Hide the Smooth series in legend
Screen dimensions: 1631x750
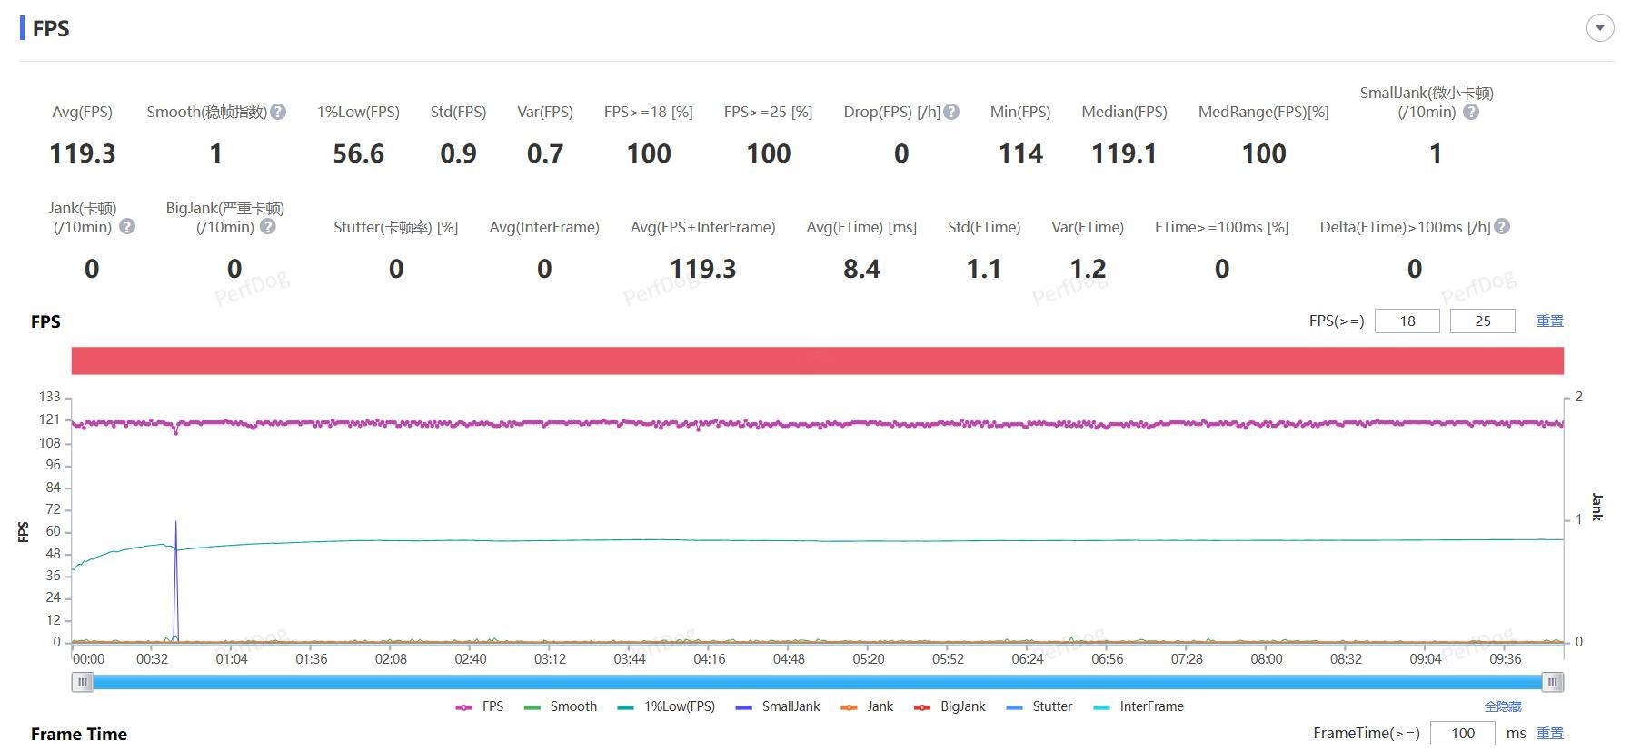point(561,706)
